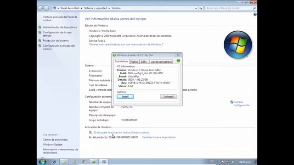Viewport: 294px width, 165px height.
Task: Open the blue help question mark icon
Action: (255, 14)
